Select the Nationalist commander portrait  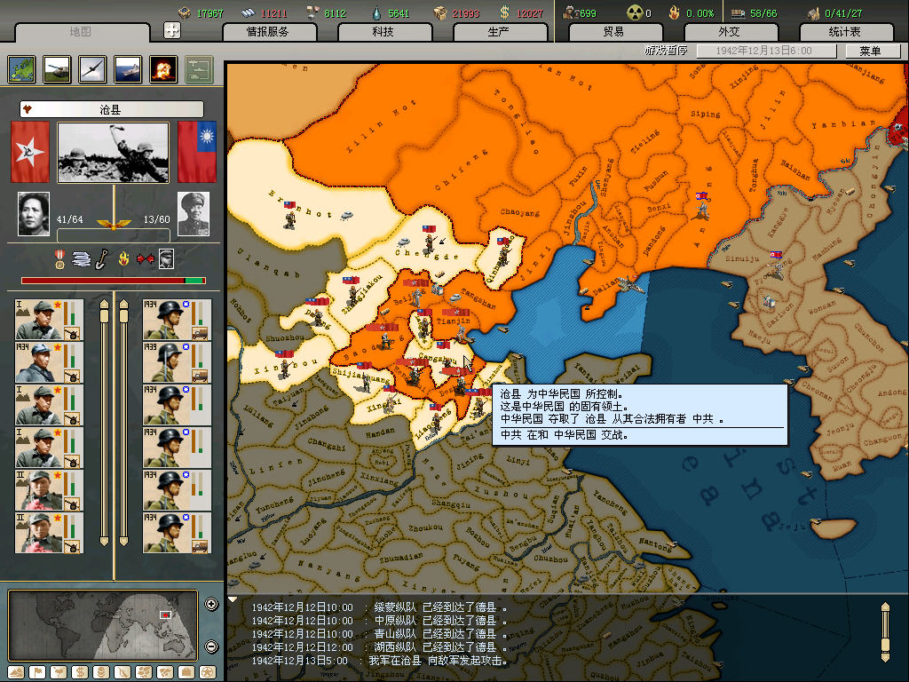click(194, 214)
